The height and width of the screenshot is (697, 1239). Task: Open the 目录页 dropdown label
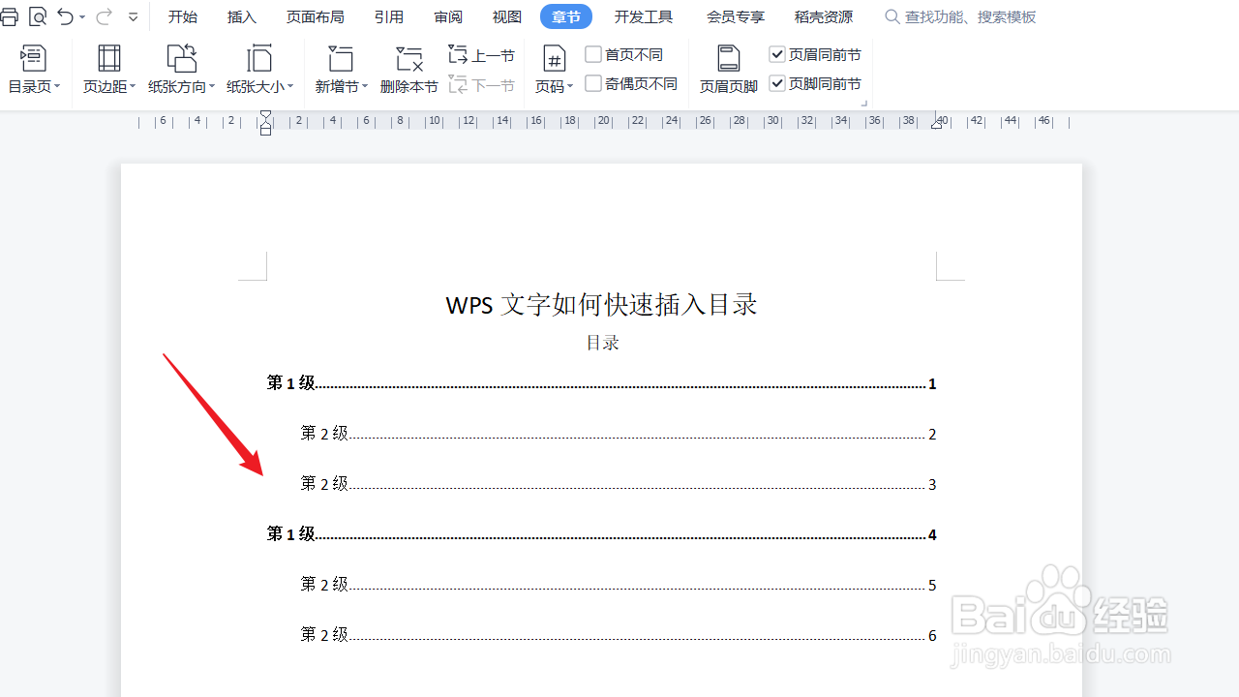34,87
